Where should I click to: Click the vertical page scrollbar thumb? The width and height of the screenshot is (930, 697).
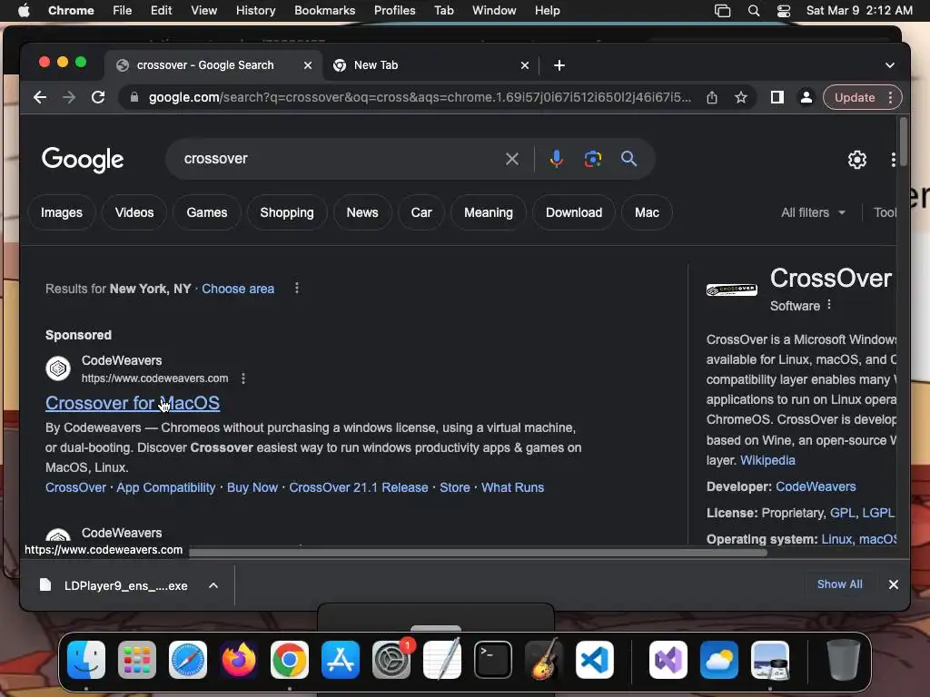pos(903,142)
